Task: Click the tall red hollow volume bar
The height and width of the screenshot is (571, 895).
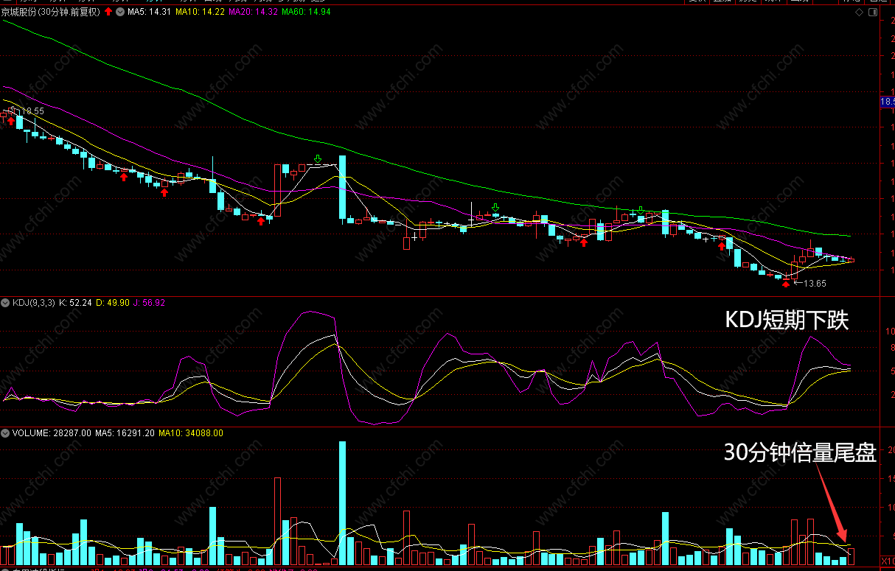Action: tap(277, 520)
